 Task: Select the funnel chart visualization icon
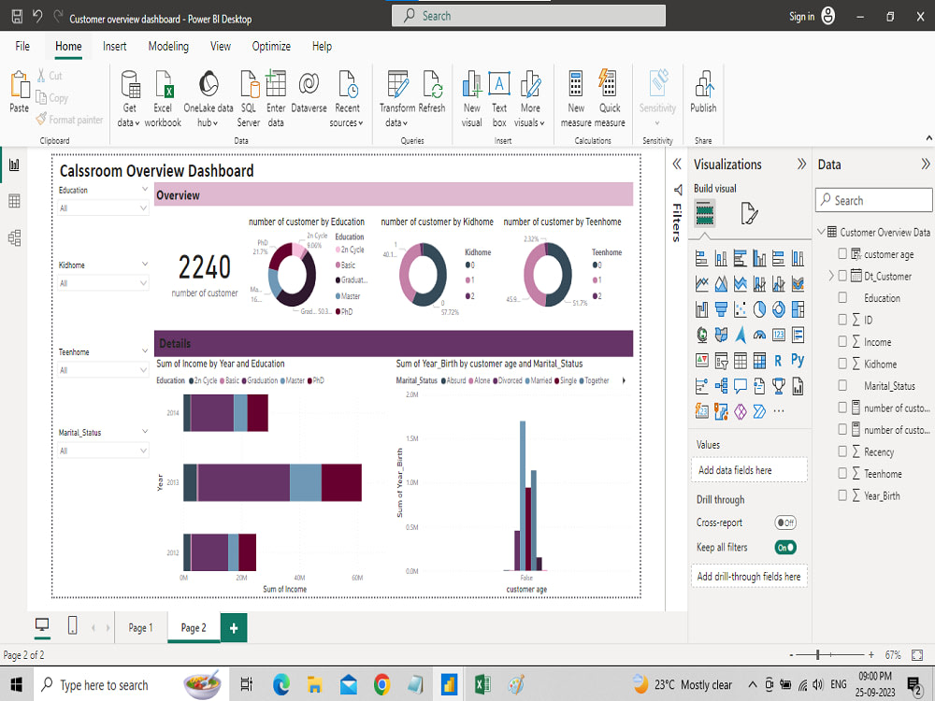click(x=721, y=308)
